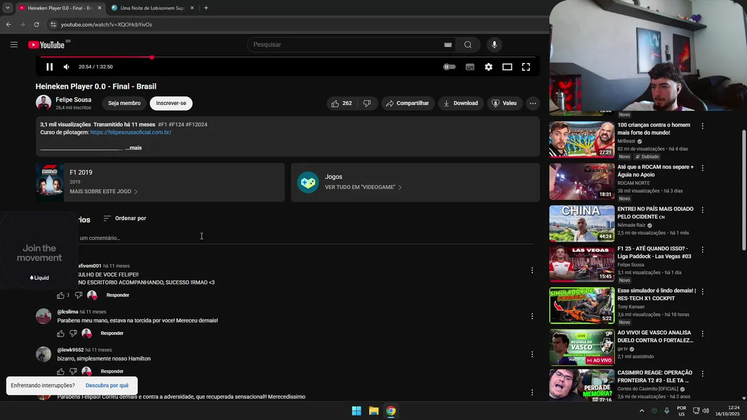Switch to theater mode view
The height and width of the screenshot is (420, 747).
[507, 67]
